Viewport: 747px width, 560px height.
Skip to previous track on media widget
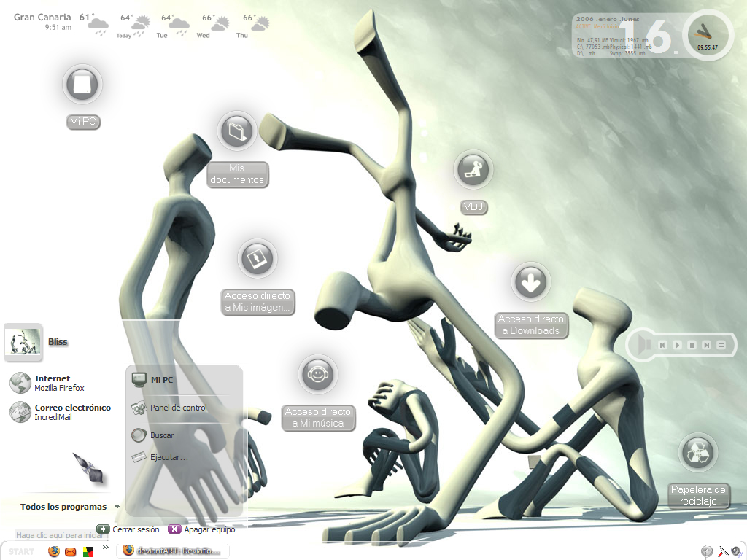(x=662, y=345)
